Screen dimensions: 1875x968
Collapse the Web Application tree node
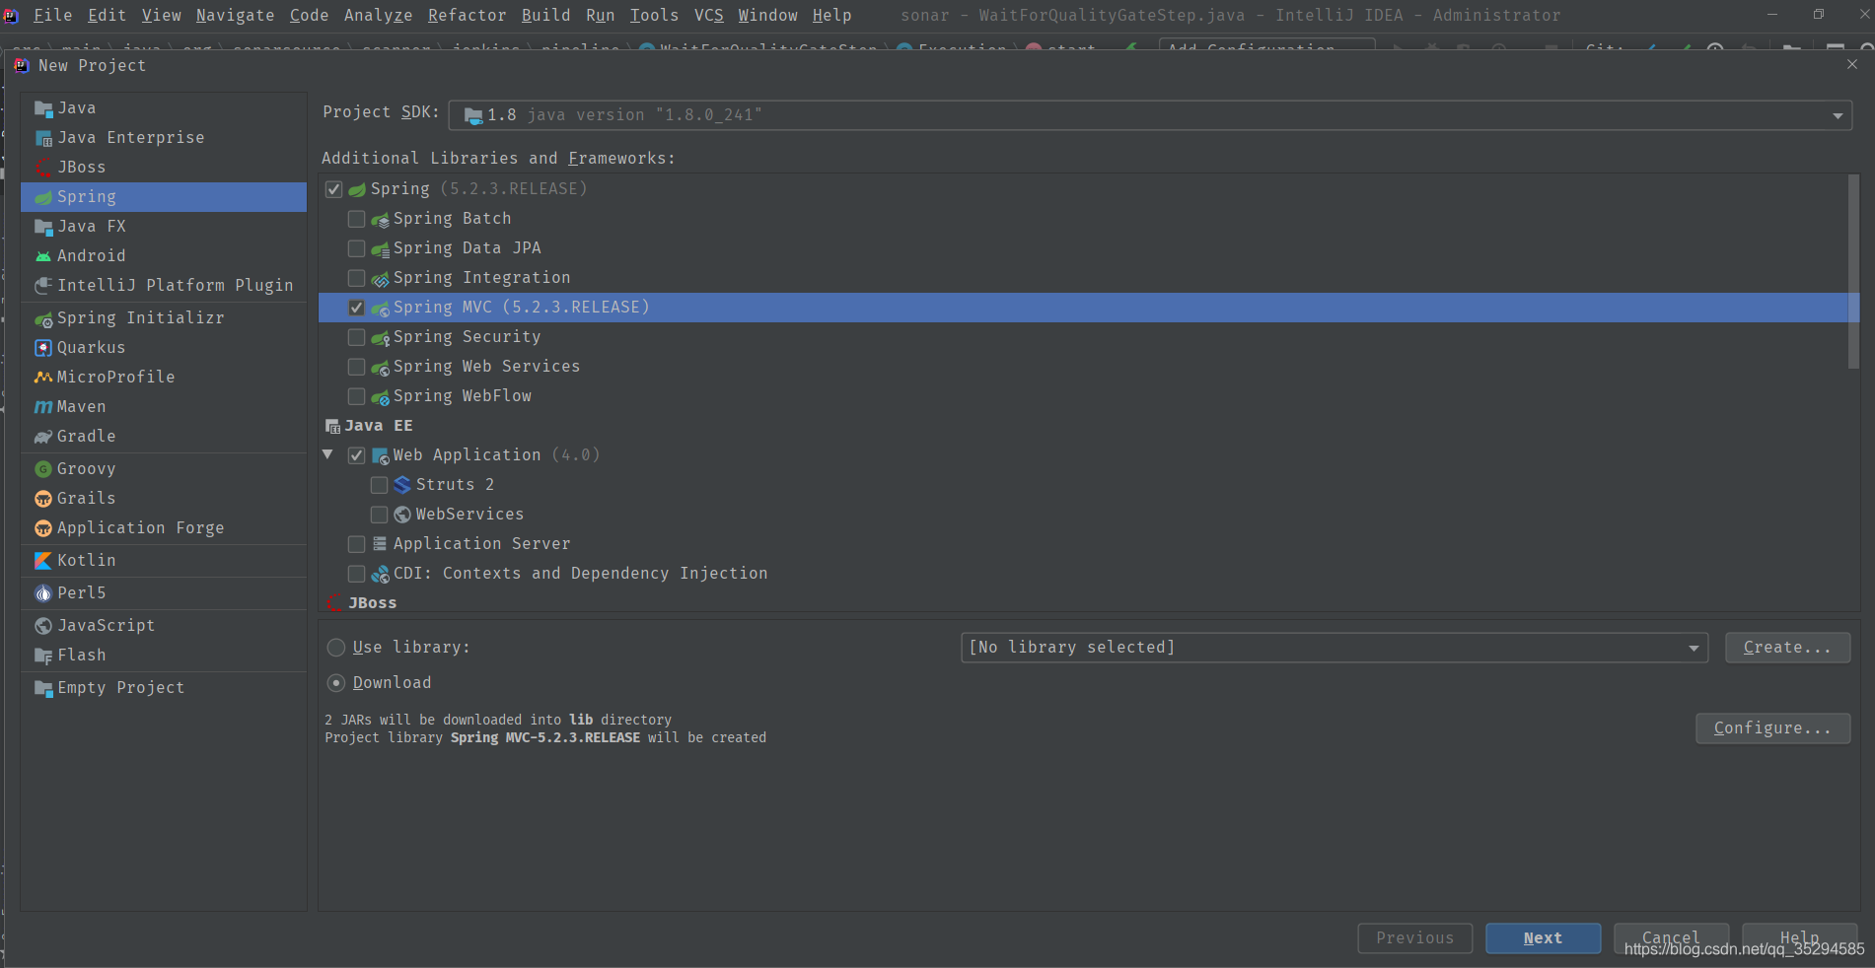point(328,454)
